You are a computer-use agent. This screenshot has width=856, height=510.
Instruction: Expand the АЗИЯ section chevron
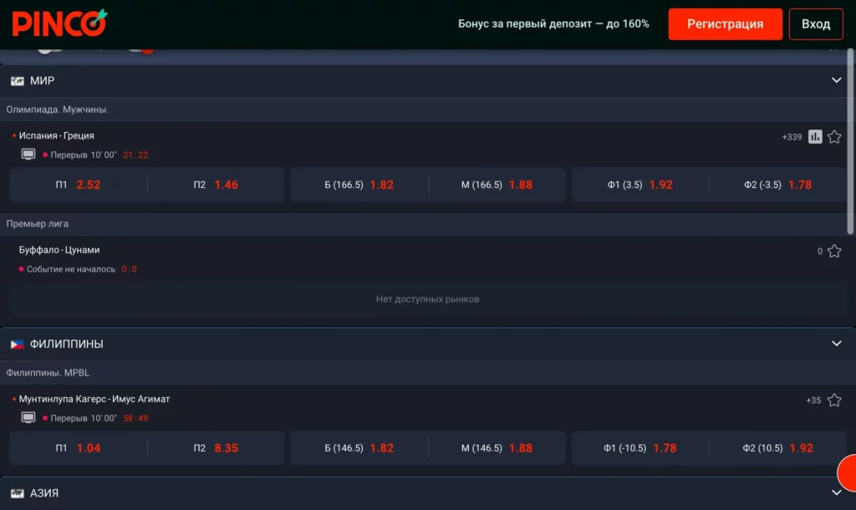point(836,492)
